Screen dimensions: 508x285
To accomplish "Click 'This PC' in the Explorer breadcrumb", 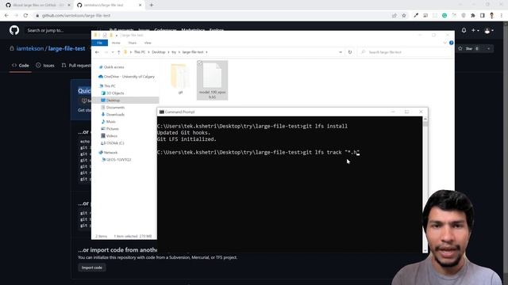I will point(140,52).
